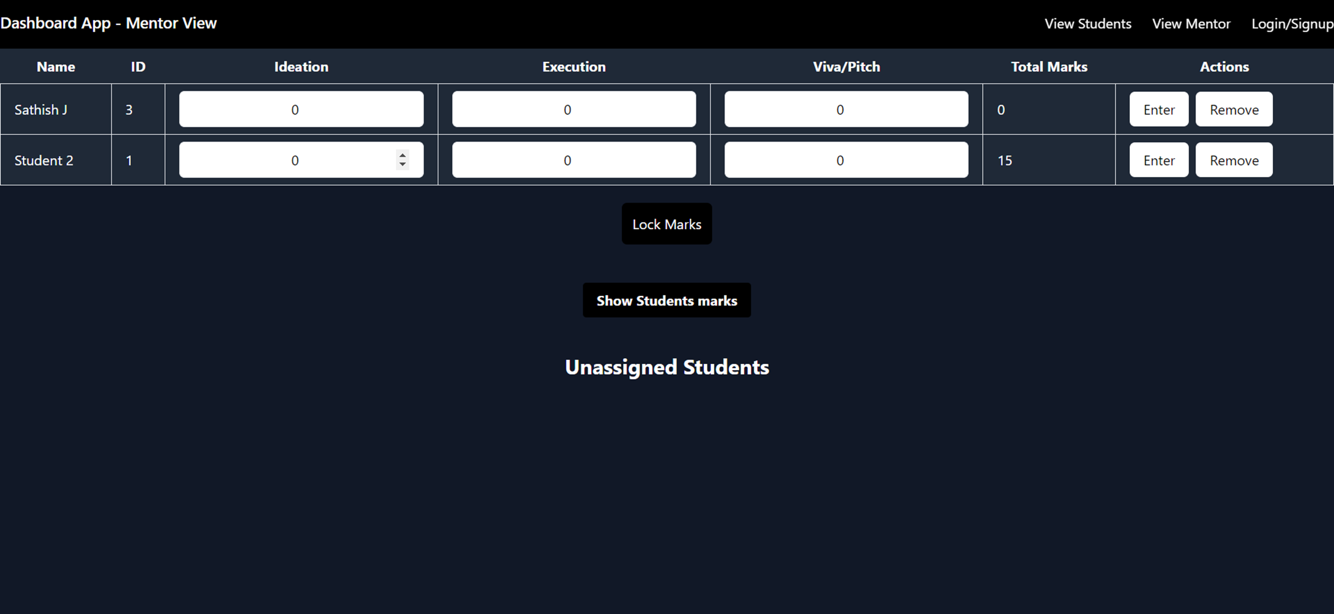This screenshot has height=614, width=1334.
Task: Click the Enter button for Student 2
Action: pyautogui.click(x=1159, y=161)
